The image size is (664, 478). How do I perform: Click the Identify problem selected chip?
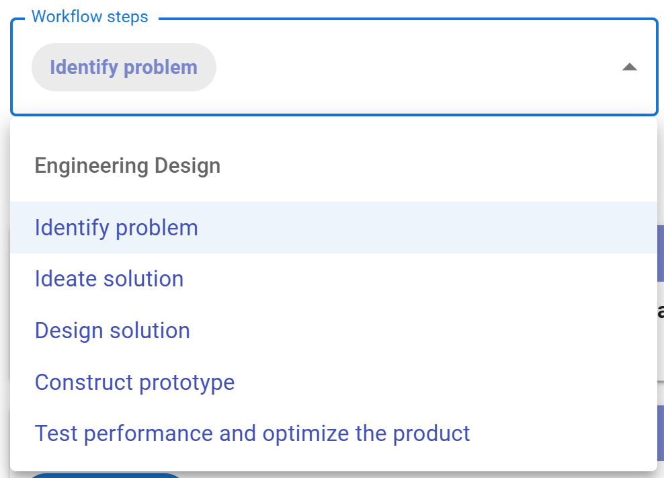pyautogui.click(x=124, y=67)
